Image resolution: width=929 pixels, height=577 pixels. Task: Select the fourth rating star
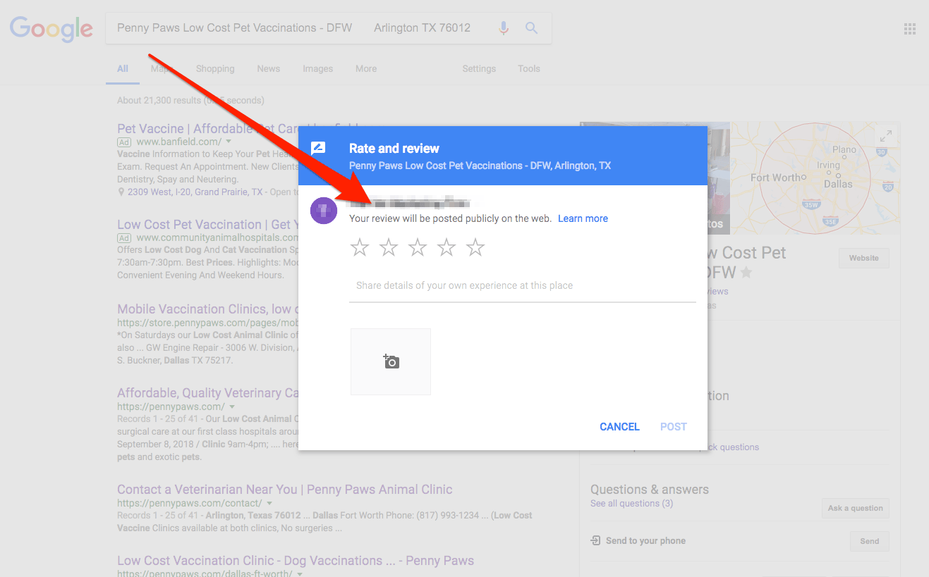pos(447,247)
